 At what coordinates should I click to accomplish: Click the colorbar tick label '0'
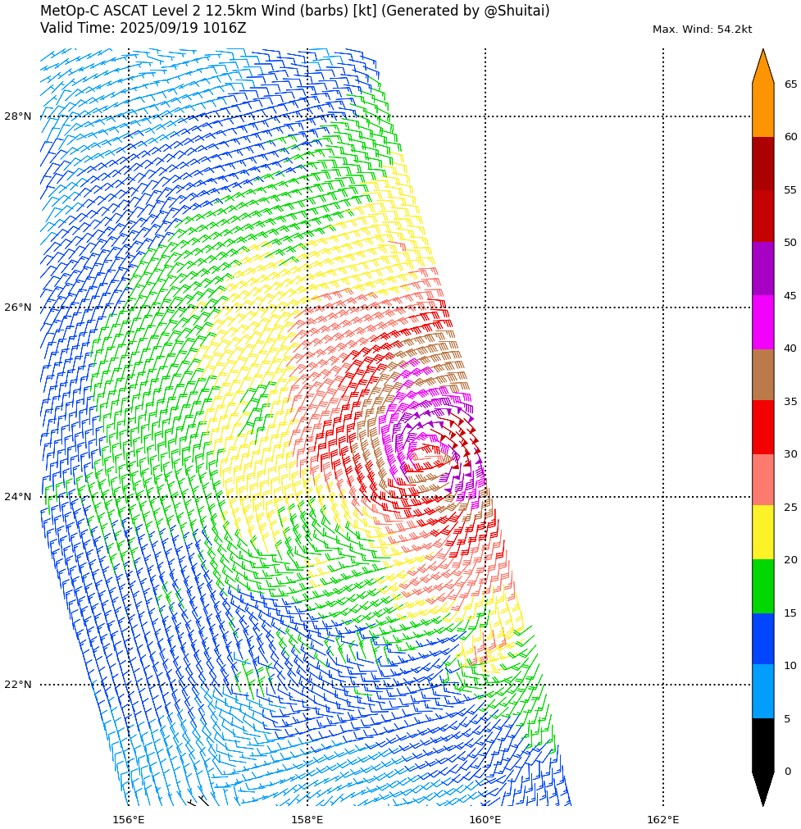point(788,772)
